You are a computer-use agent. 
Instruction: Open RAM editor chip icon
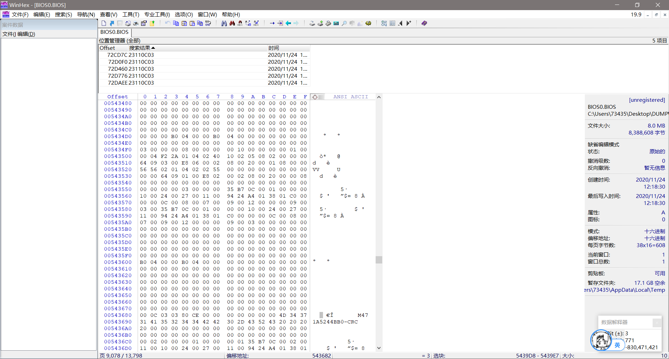328,23
